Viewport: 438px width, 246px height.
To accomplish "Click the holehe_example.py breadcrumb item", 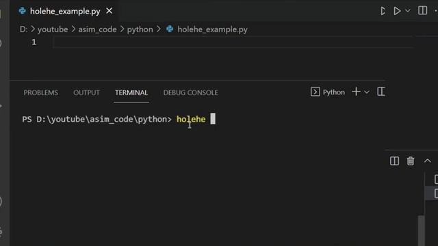I will (212, 29).
